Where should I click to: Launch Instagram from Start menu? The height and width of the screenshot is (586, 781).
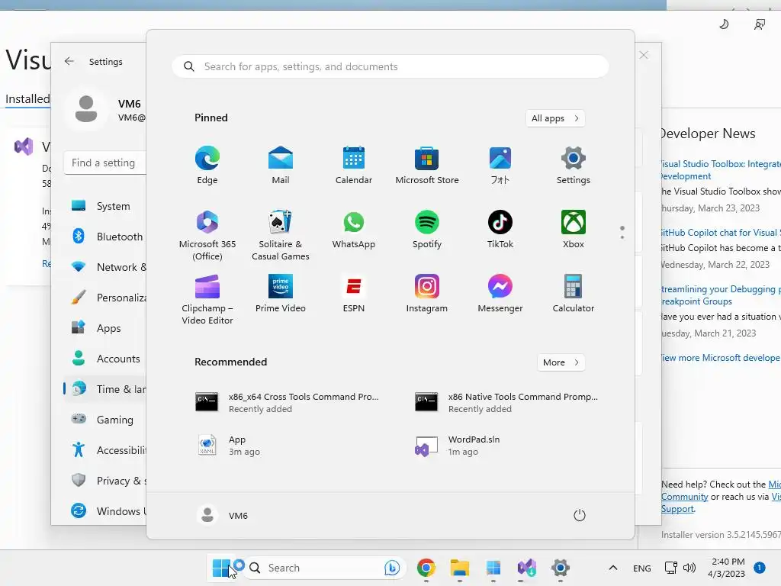427,294
